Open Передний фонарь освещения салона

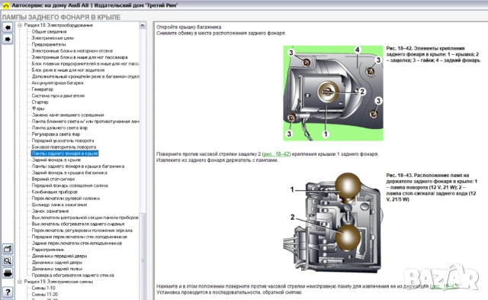[69, 185]
